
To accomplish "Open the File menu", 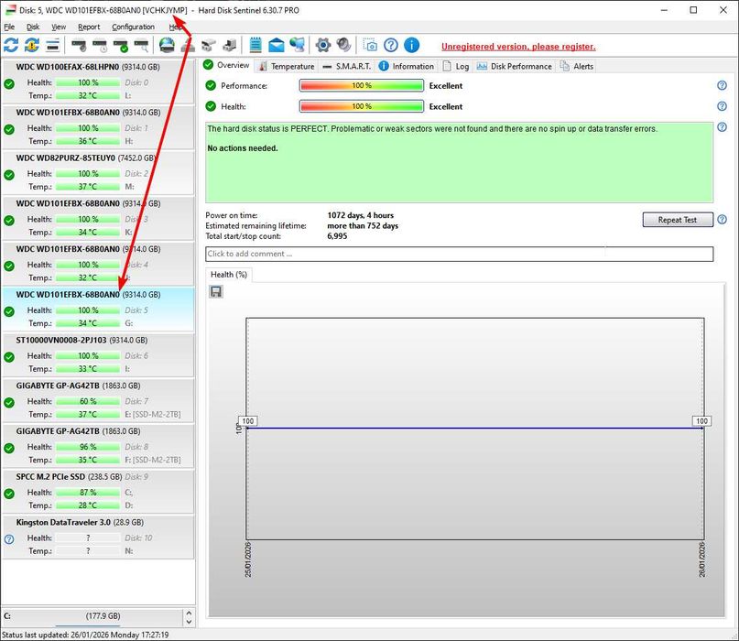I will tap(9, 27).
